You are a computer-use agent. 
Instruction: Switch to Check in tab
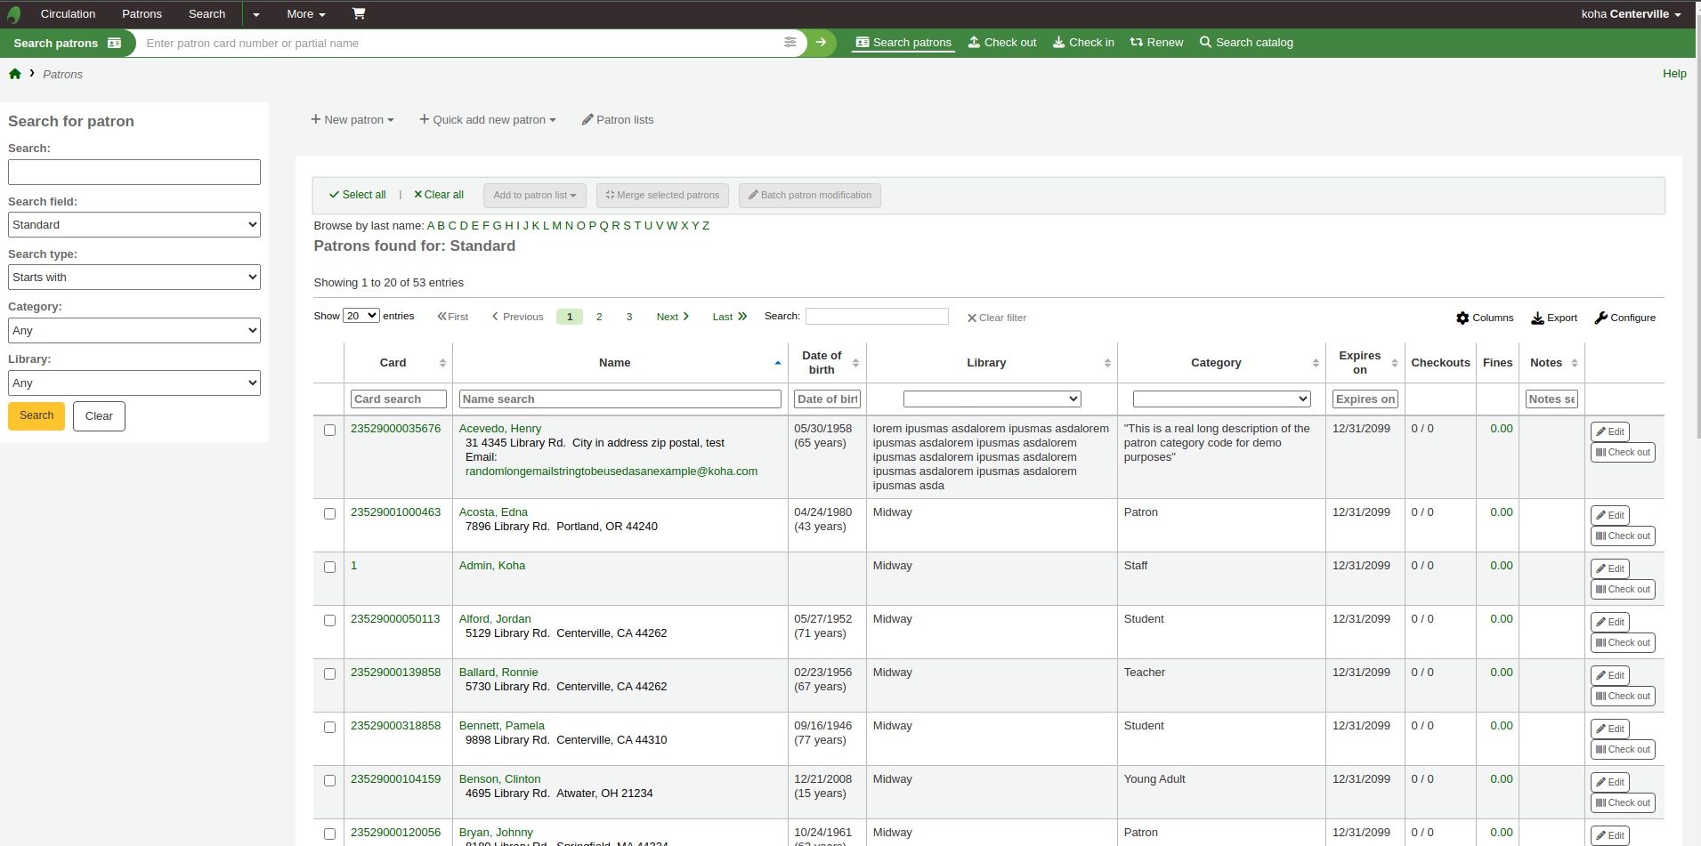click(1083, 43)
